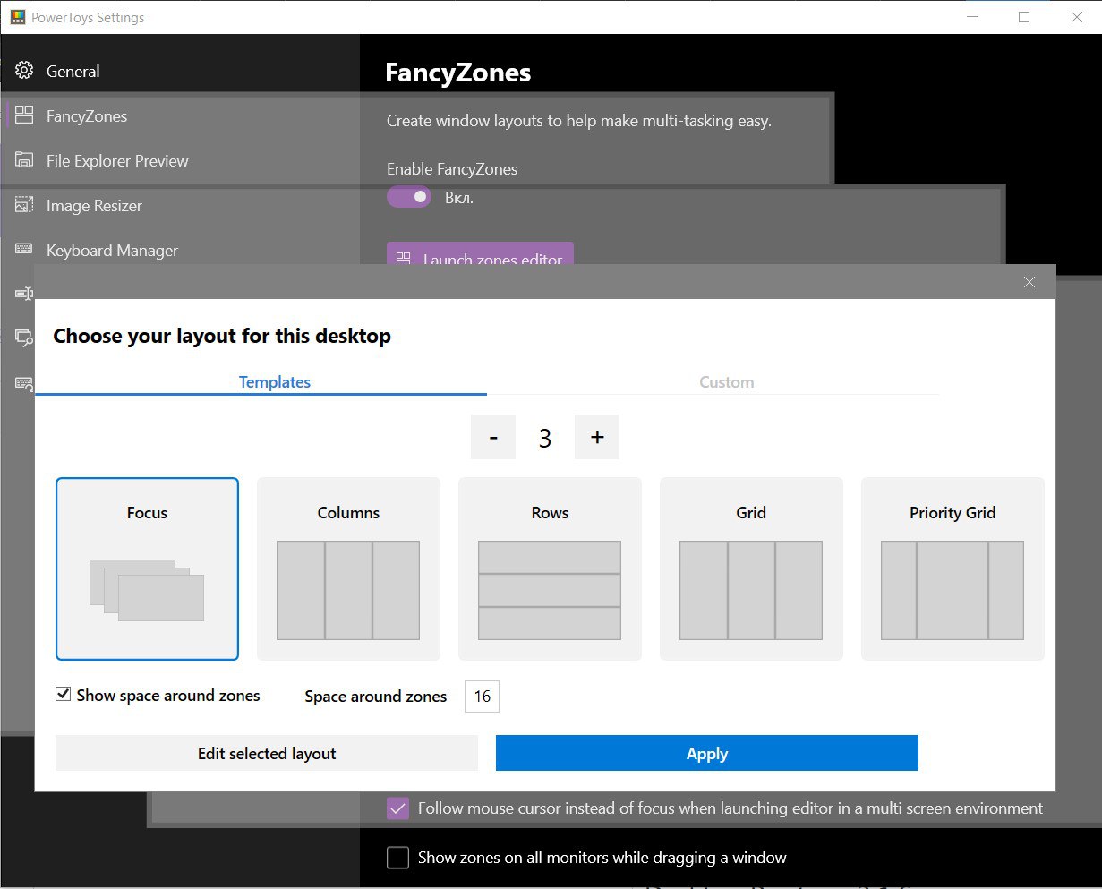The width and height of the screenshot is (1102, 889).
Task: Select the Priority Grid layout template
Action: click(953, 568)
